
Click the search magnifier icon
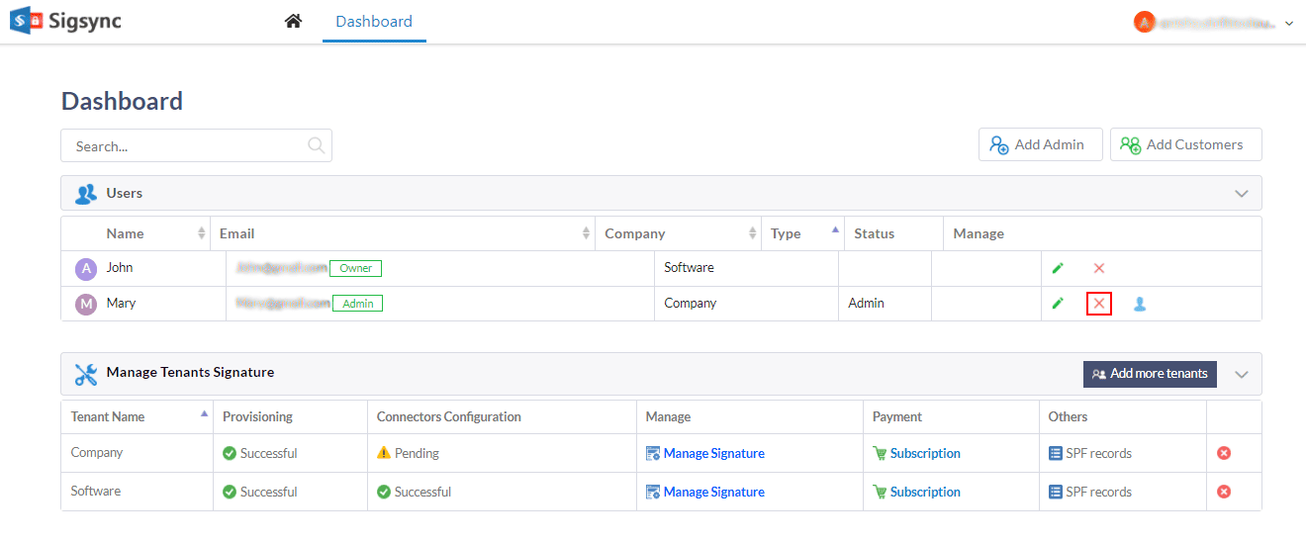316,145
